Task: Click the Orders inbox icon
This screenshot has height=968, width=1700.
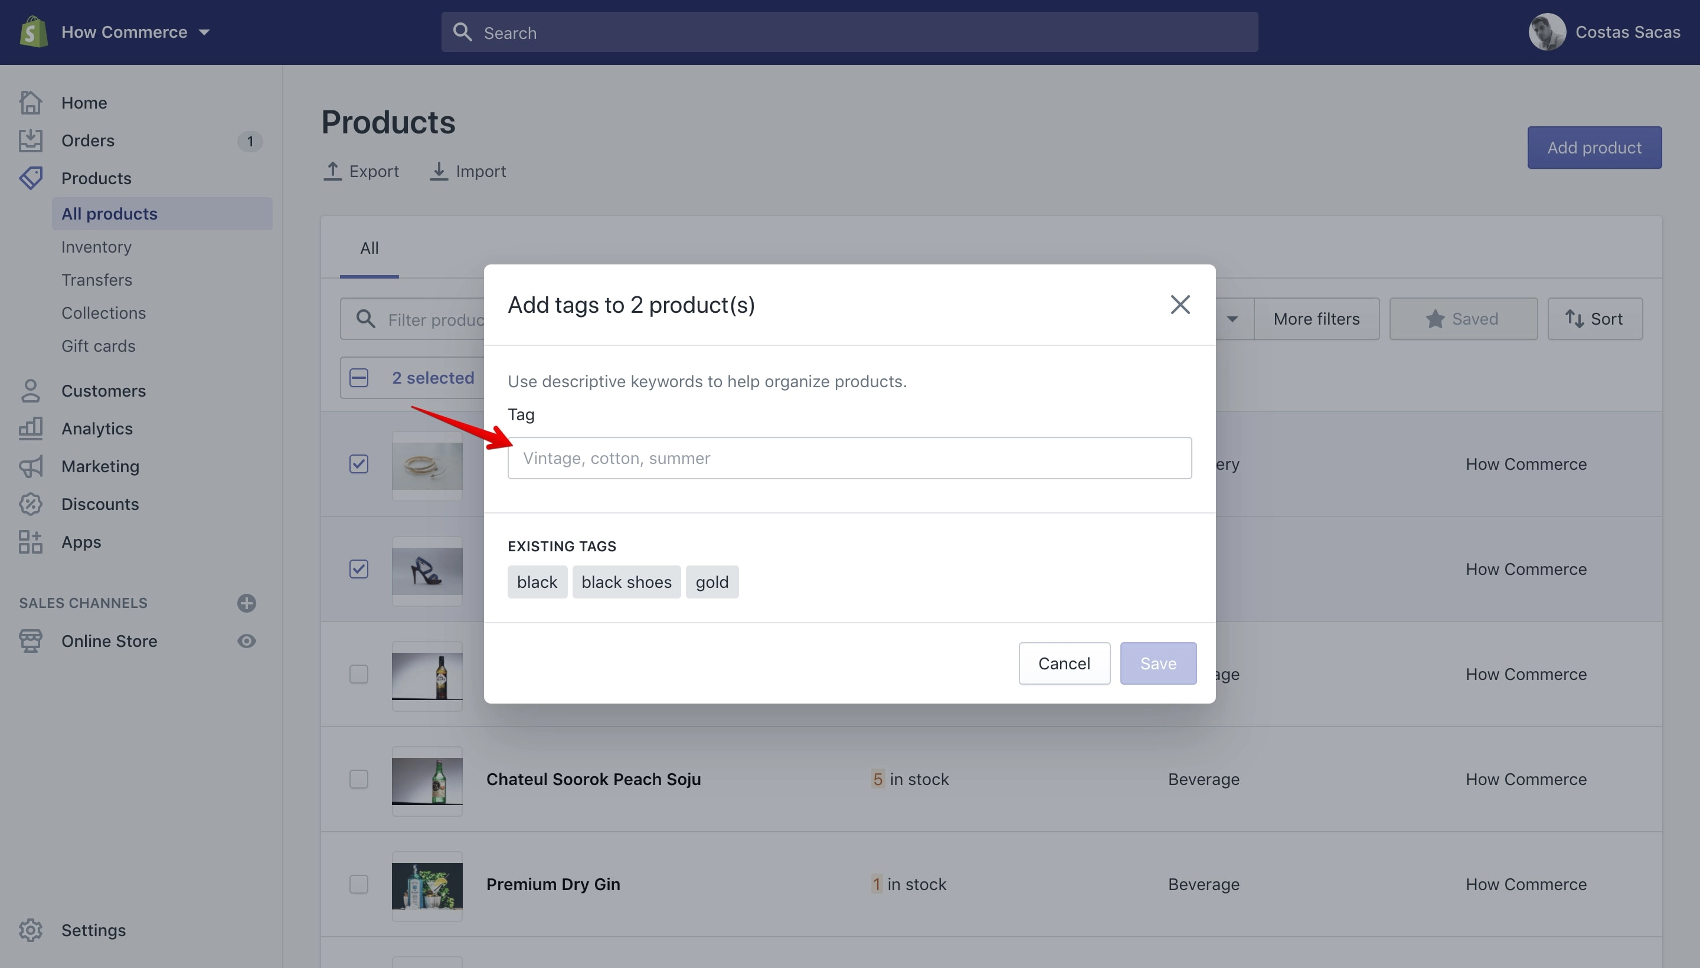Action: [x=31, y=140]
